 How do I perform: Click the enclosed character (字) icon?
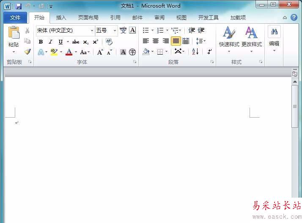(x=132, y=52)
